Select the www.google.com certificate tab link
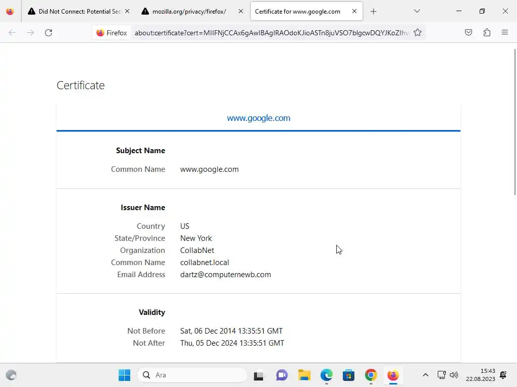Image resolution: width=517 pixels, height=387 pixels. point(258,118)
